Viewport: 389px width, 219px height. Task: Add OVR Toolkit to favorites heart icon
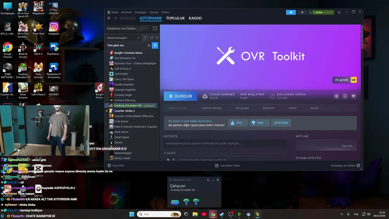(353, 96)
